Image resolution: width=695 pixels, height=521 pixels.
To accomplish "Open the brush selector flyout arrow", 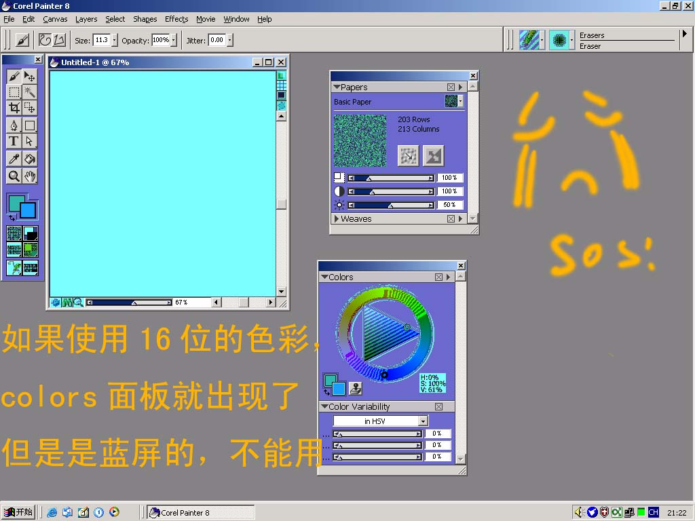I will click(x=684, y=34).
